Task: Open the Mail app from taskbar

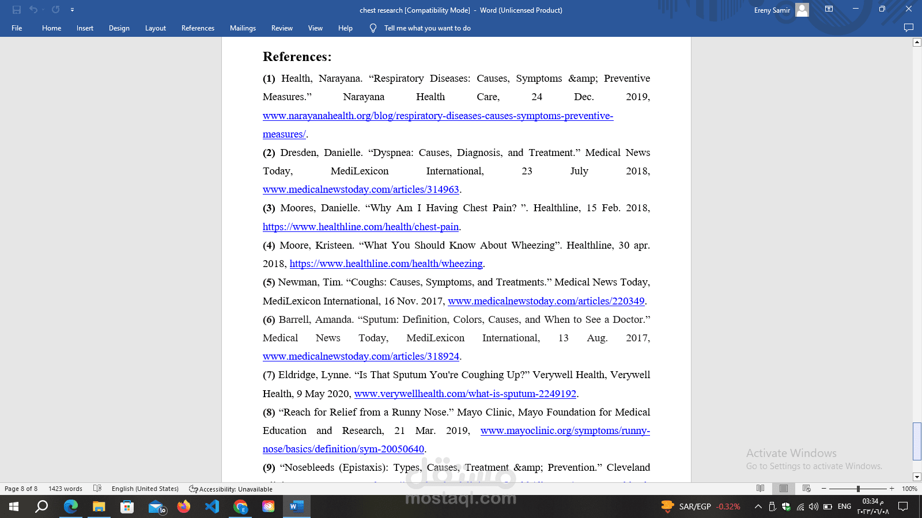Action: [x=156, y=506]
